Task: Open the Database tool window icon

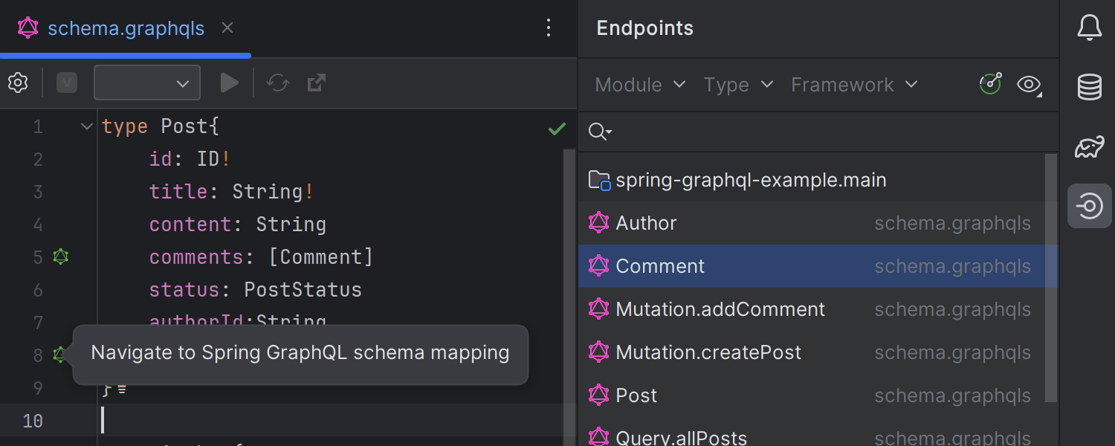Action: click(1088, 86)
